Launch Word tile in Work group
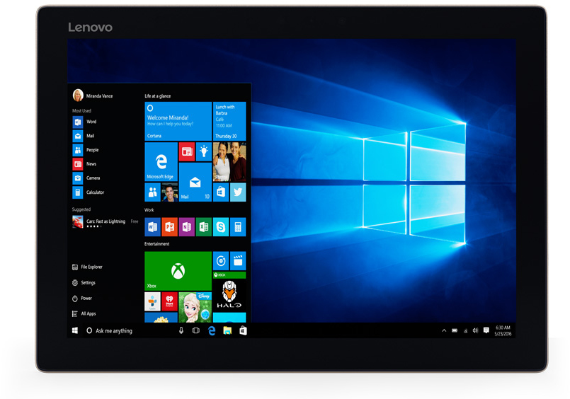The height and width of the screenshot is (399, 570). click(x=152, y=227)
